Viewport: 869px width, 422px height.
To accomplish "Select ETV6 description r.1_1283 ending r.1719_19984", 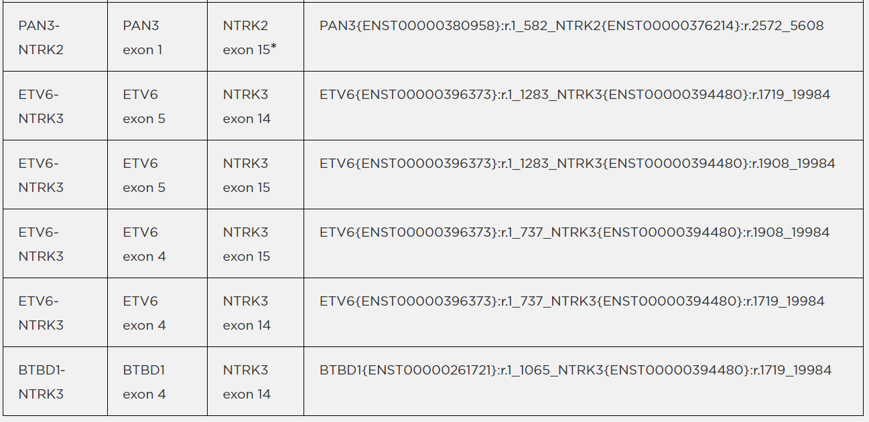I will pyautogui.click(x=575, y=95).
